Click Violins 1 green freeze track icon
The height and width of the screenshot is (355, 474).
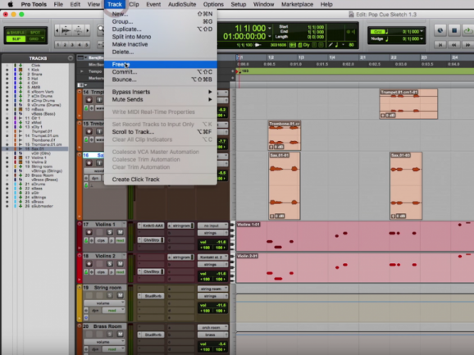tap(86, 240)
